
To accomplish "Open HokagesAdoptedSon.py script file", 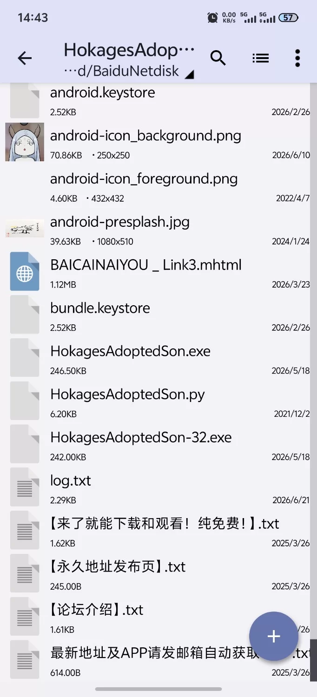I will (x=158, y=403).
